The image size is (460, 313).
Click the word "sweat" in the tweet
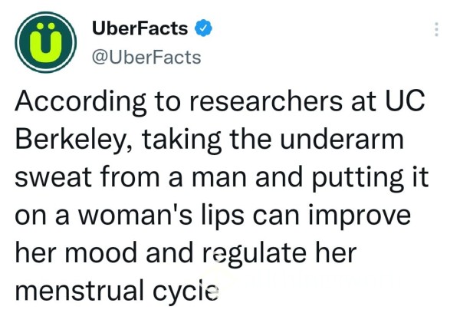pyautogui.click(x=54, y=177)
